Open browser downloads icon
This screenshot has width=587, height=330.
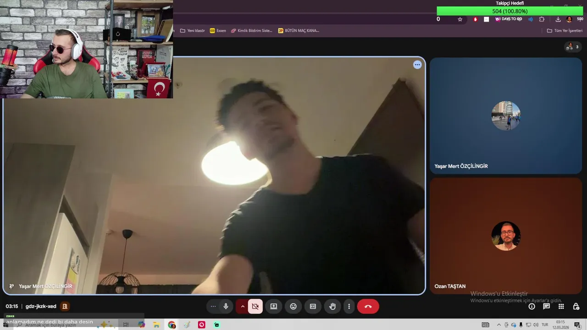[x=558, y=19]
